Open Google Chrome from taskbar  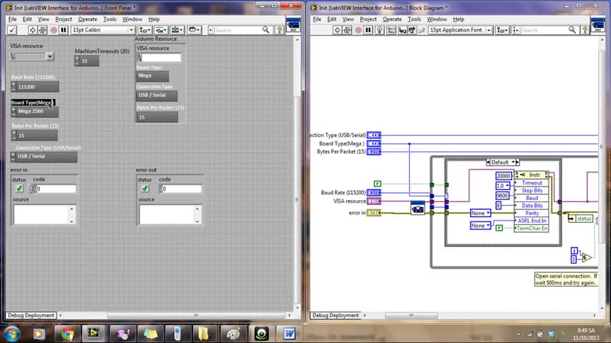[67, 334]
